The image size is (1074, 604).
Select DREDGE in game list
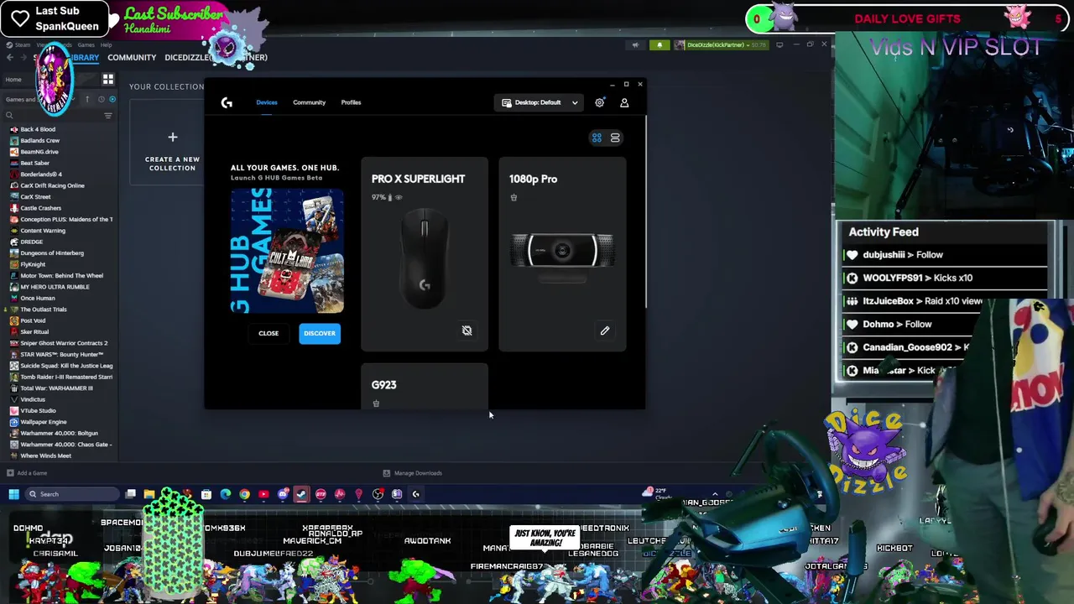31,242
